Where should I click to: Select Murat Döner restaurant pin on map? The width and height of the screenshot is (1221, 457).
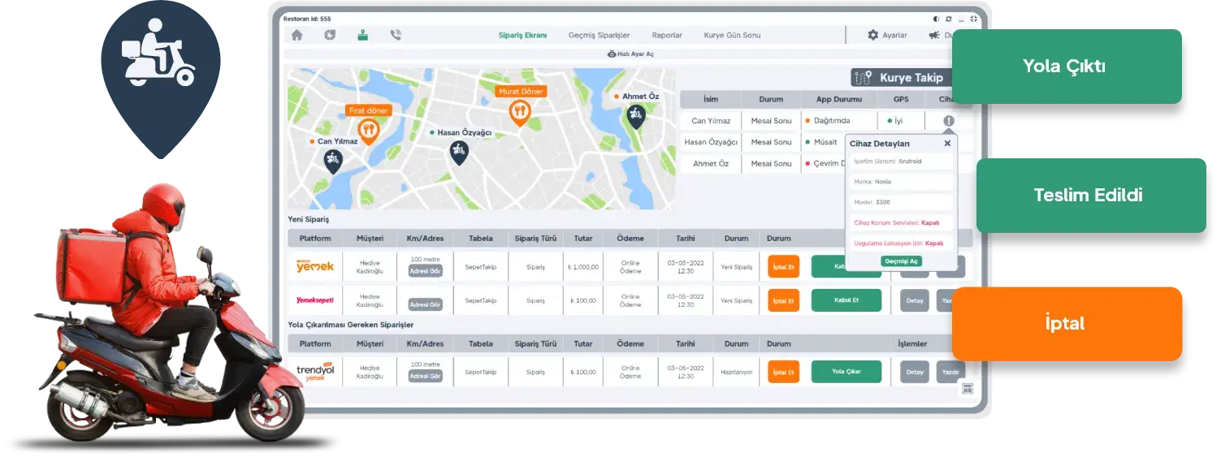(520, 112)
